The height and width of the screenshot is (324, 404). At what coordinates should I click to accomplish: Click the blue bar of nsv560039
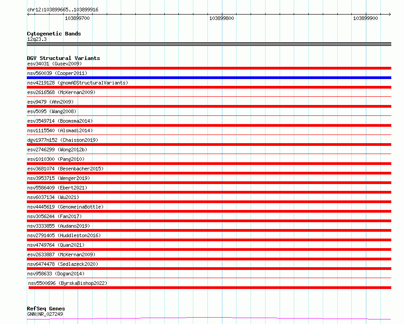point(209,78)
